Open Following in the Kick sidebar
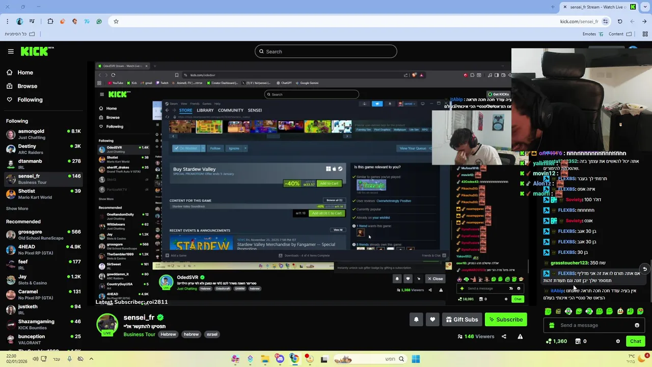 pyautogui.click(x=24, y=99)
